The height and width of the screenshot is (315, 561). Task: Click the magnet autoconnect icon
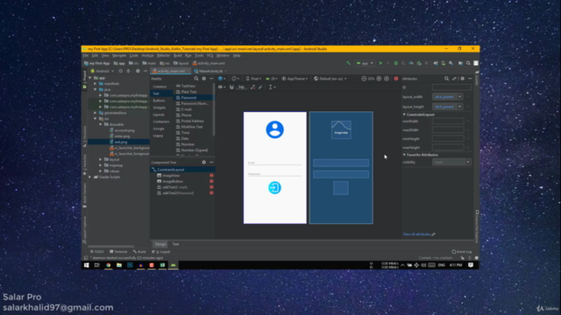231,87
